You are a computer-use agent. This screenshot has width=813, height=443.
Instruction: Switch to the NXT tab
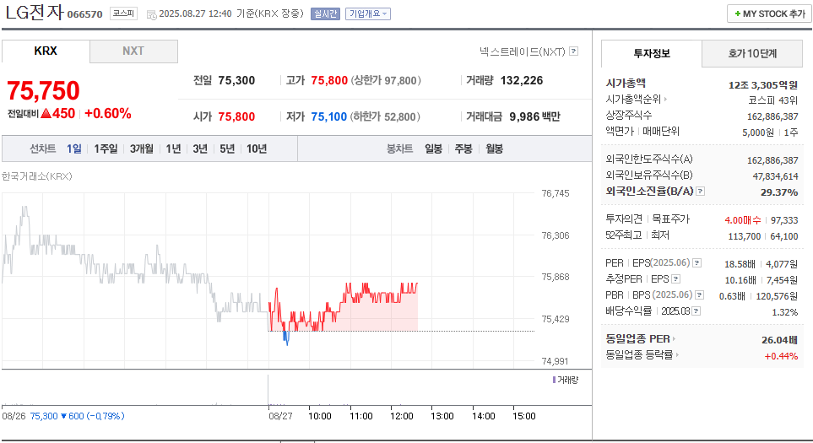(x=133, y=51)
